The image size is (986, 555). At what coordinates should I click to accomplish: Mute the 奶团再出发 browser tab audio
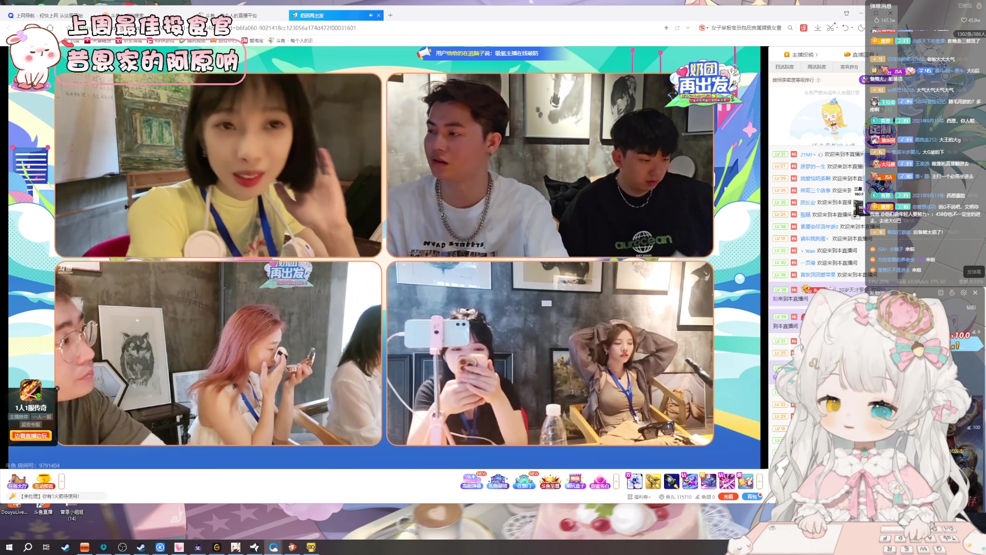(x=371, y=15)
